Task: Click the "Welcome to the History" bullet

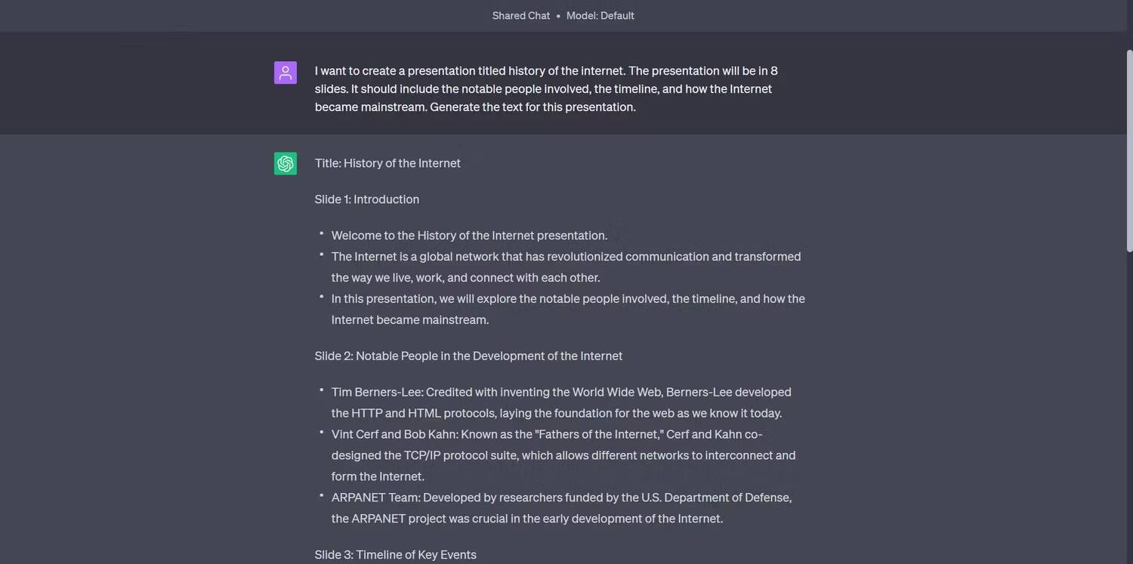Action: (469, 236)
